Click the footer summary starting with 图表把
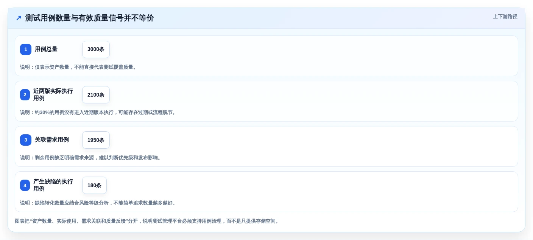The height and width of the screenshot is (240, 533). 147,221
